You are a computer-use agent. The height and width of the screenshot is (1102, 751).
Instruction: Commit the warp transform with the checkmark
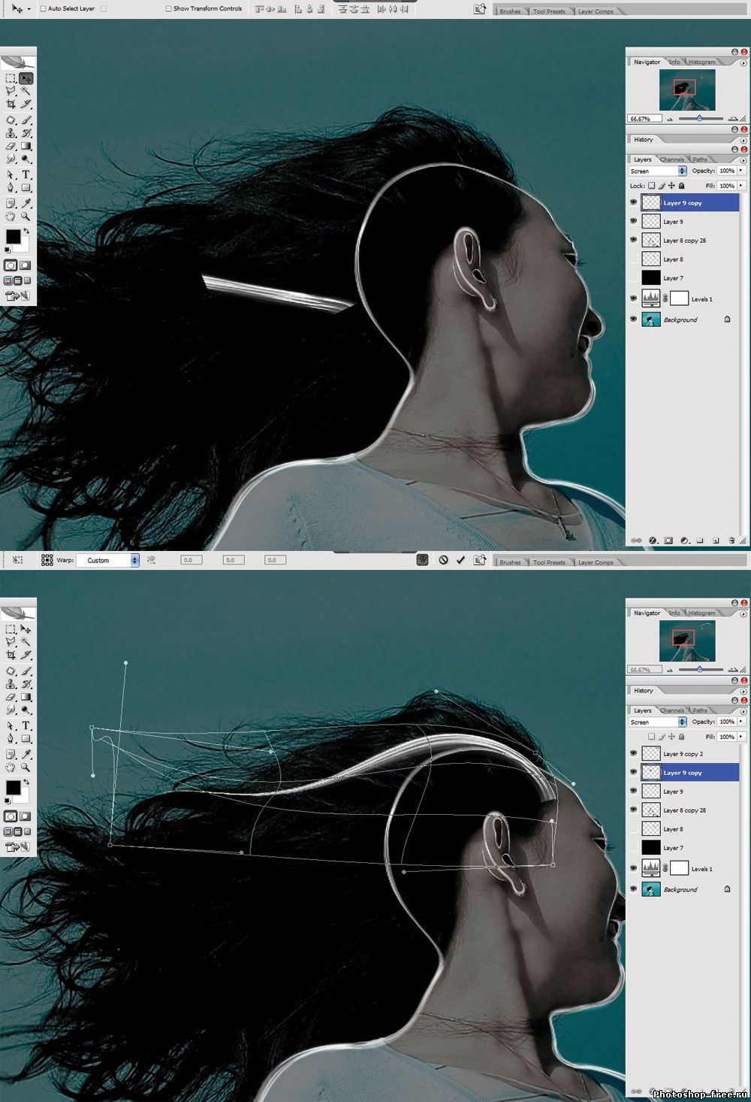pos(460,560)
